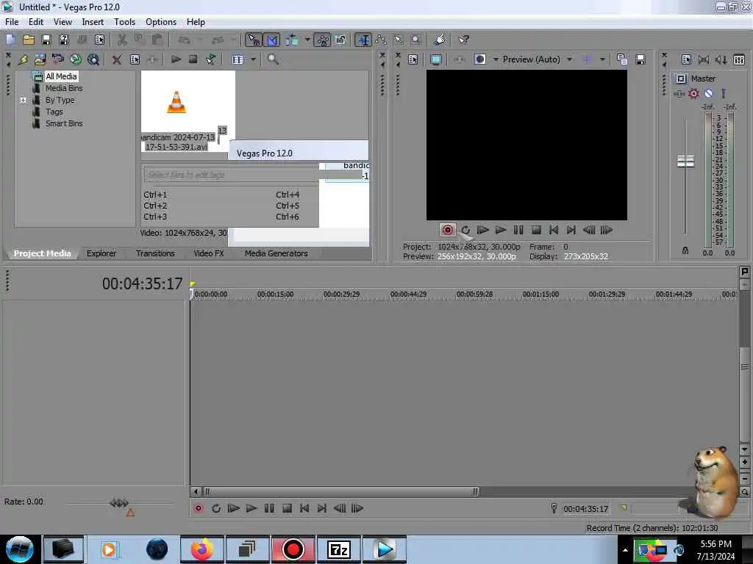This screenshot has width=753, height=564.
Task: Click the timeline horizontal scrollbar
Action: tap(341, 491)
